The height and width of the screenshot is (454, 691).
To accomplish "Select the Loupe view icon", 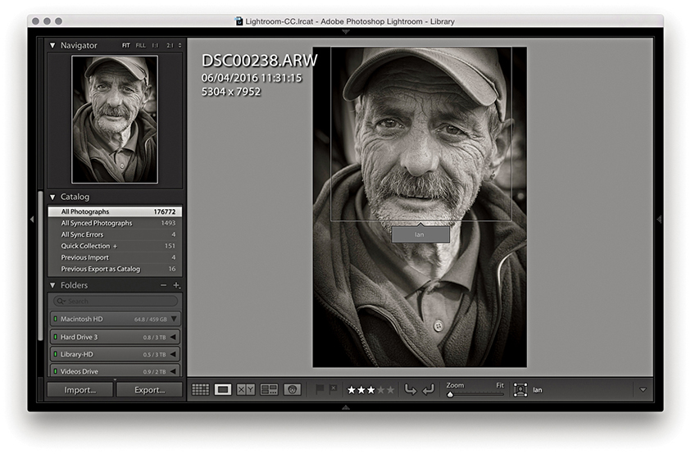I will 223,390.
